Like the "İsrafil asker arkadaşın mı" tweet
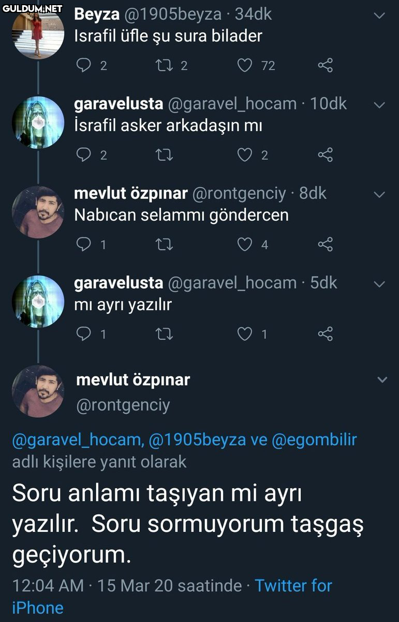 (244, 155)
